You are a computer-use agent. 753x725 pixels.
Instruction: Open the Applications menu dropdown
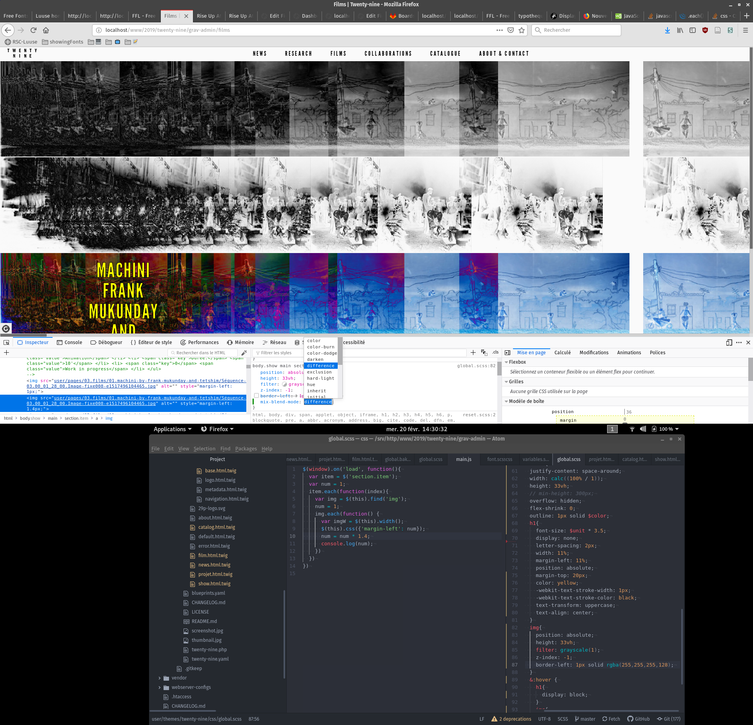point(173,429)
